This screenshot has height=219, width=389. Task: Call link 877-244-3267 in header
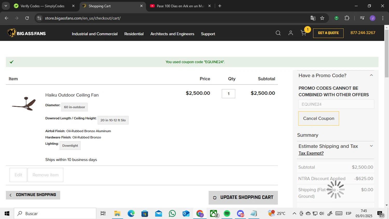point(363,33)
